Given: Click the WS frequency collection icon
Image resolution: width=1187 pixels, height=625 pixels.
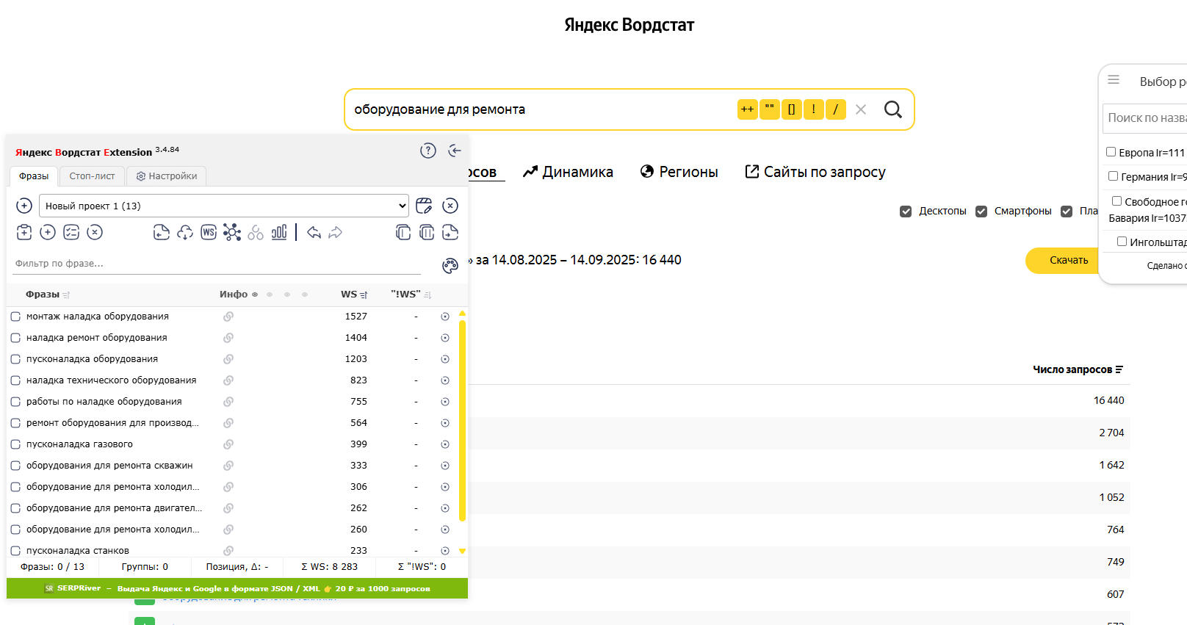Looking at the screenshot, I should (x=209, y=233).
